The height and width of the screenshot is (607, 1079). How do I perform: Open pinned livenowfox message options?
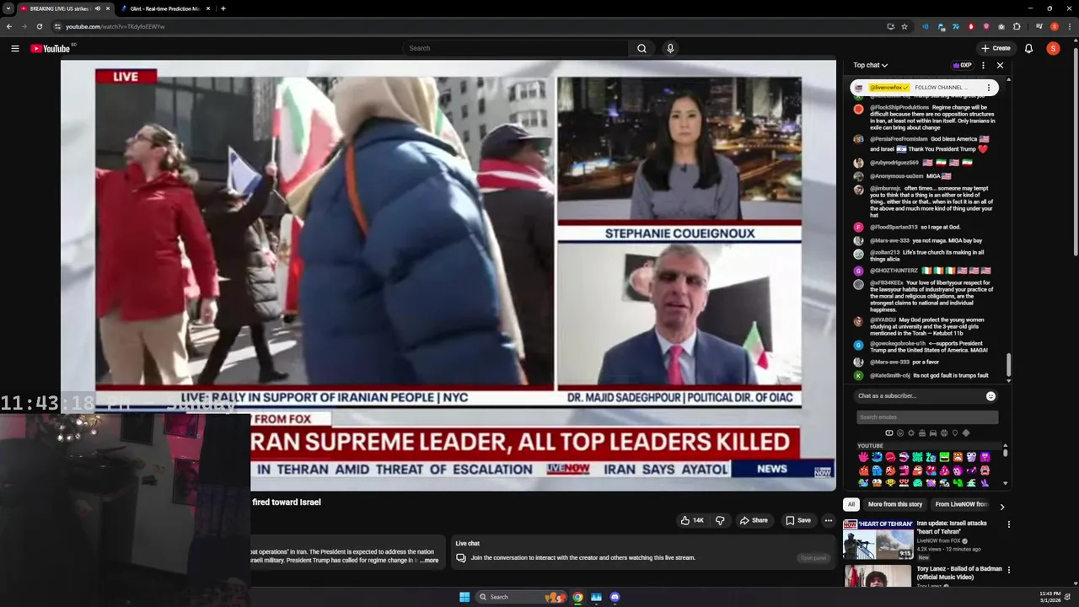coord(989,88)
